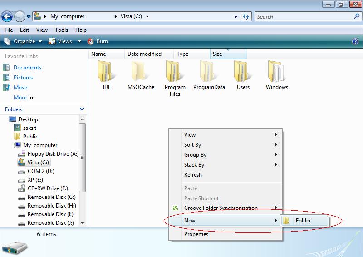Click in the Search input field
Image resolution: width=363 pixels, height=257 pixels.
(304, 17)
